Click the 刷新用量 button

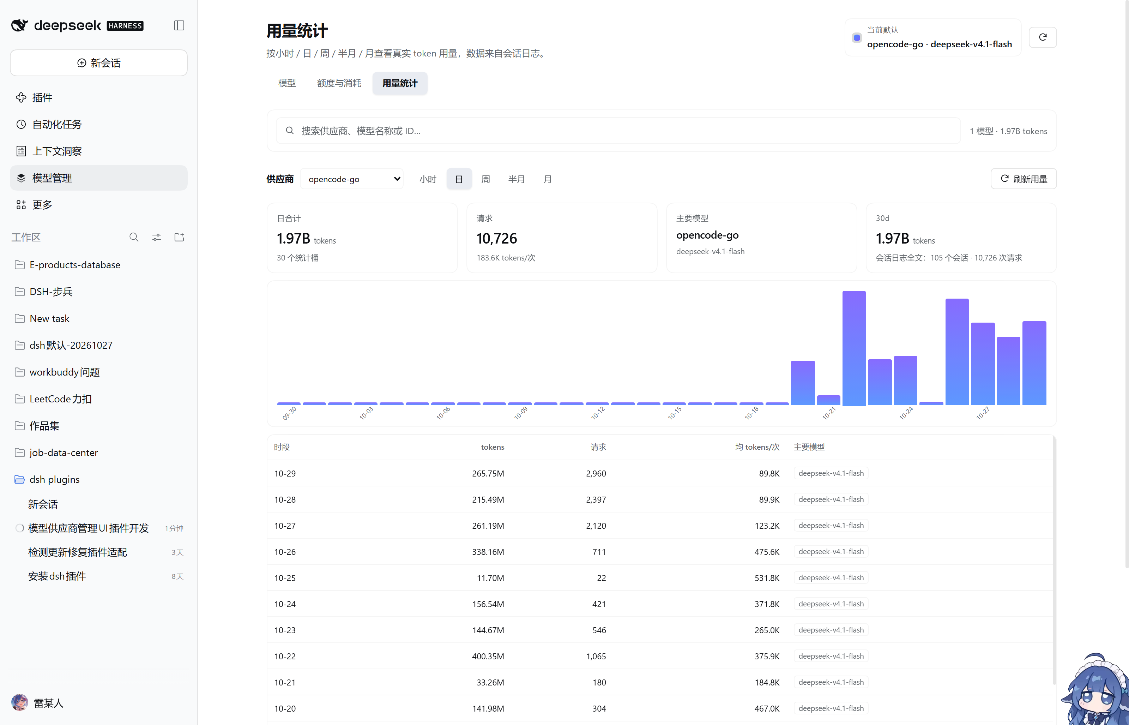tap(1024, 179)
